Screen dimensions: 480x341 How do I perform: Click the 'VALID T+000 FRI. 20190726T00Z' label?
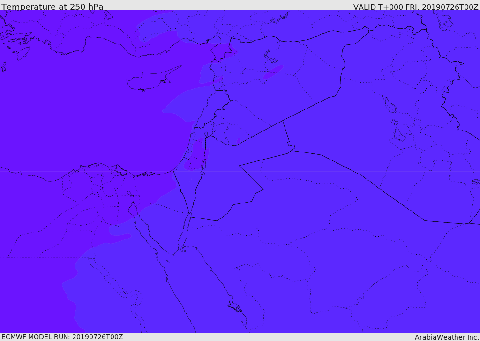point(416,7)
